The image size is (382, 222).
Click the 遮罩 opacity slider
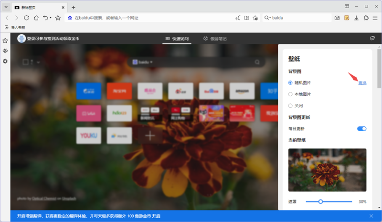point(329,202)
